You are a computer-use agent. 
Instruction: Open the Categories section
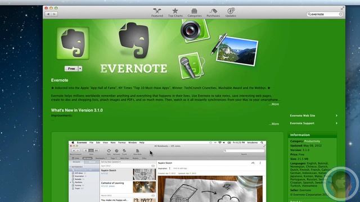pyautogui.click(x=195, y=12)
